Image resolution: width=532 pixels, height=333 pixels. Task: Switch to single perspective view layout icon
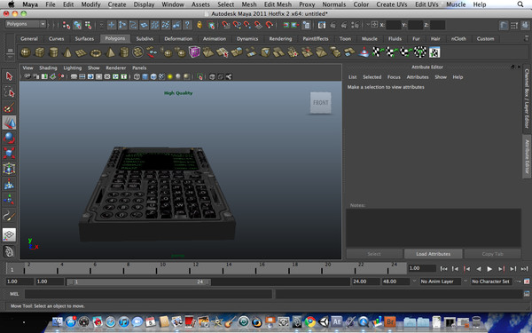[x=9, y=234]
